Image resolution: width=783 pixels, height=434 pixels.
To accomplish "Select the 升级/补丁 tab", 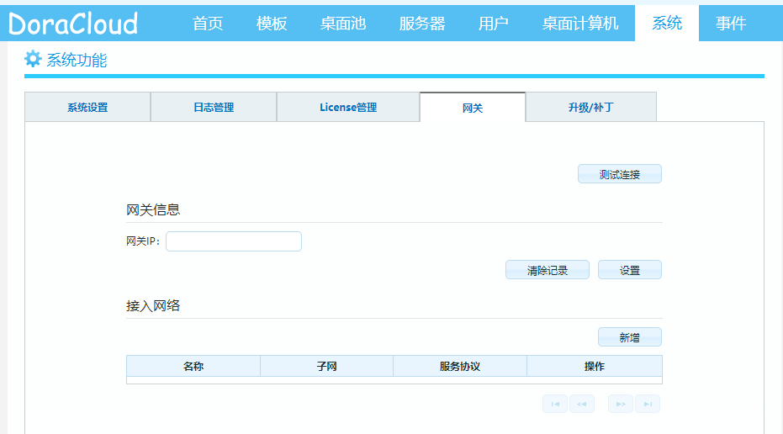I will pos(590,108).
